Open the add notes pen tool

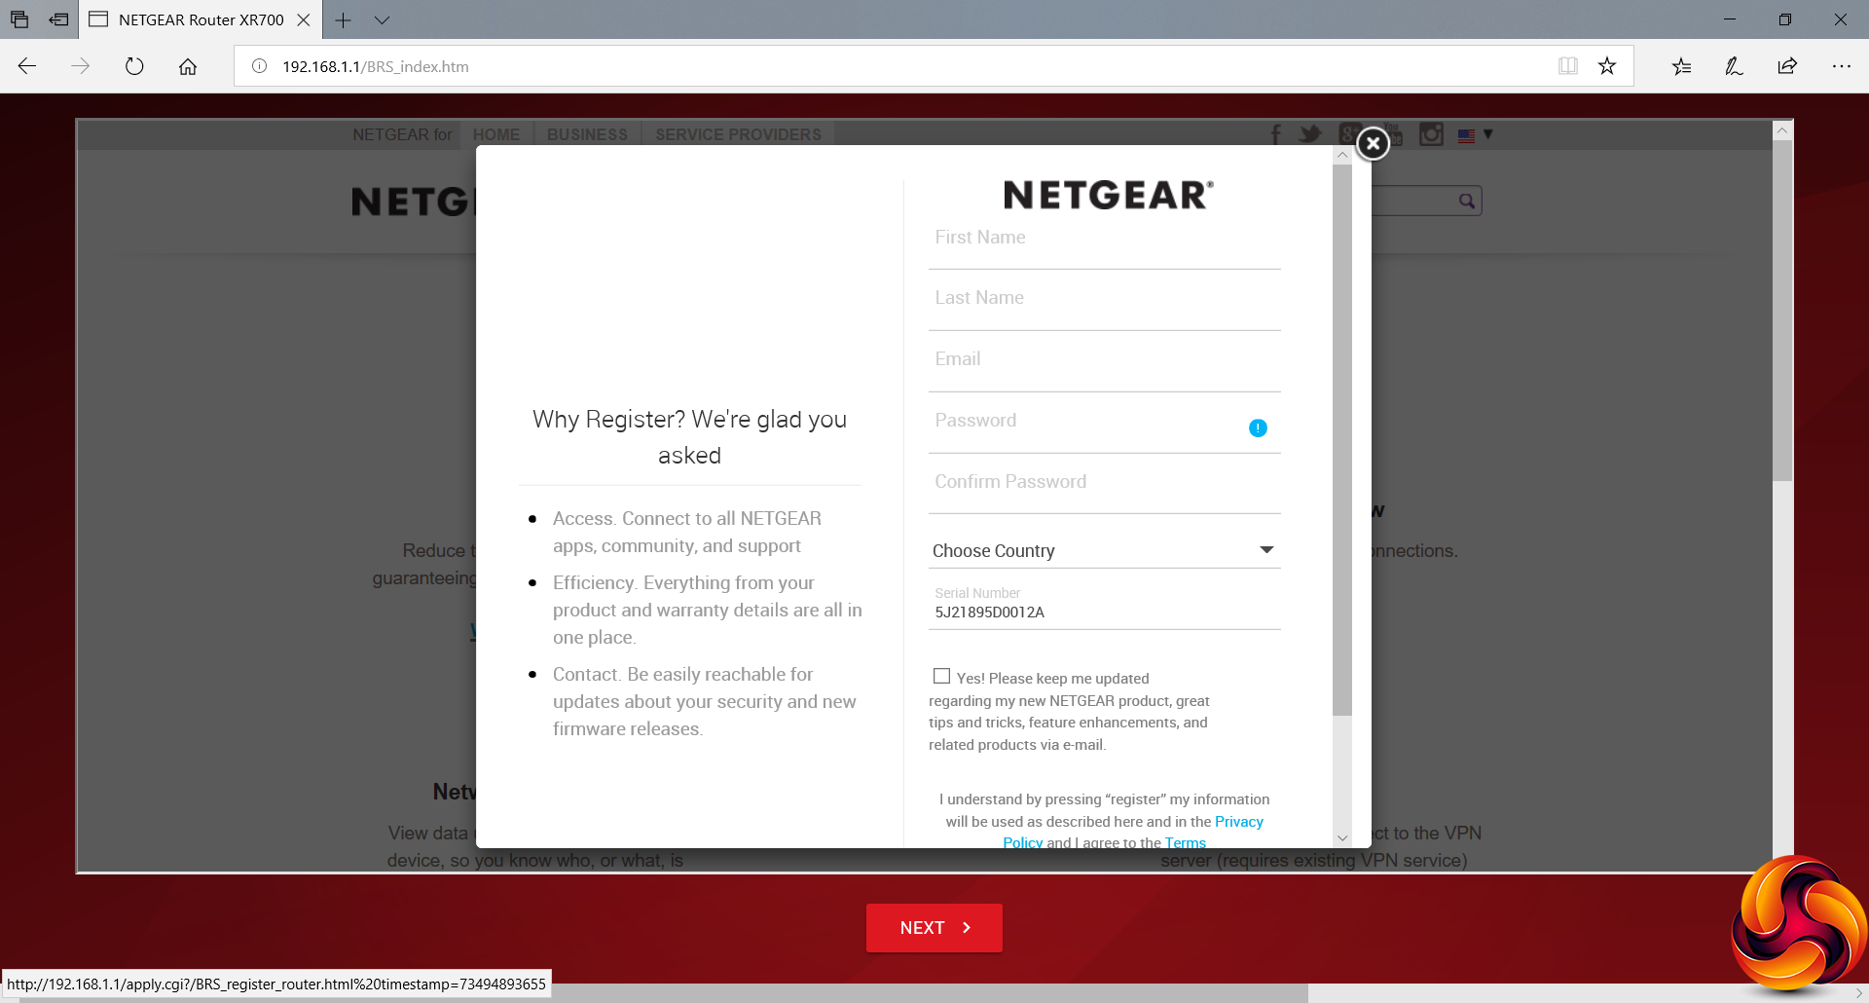coord(1734,66)
